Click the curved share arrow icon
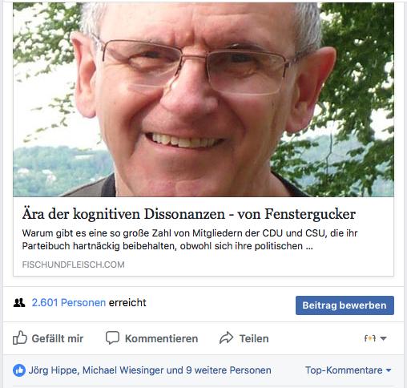Image resolution: width=407 pixels, height=388 pixels. 226,337
